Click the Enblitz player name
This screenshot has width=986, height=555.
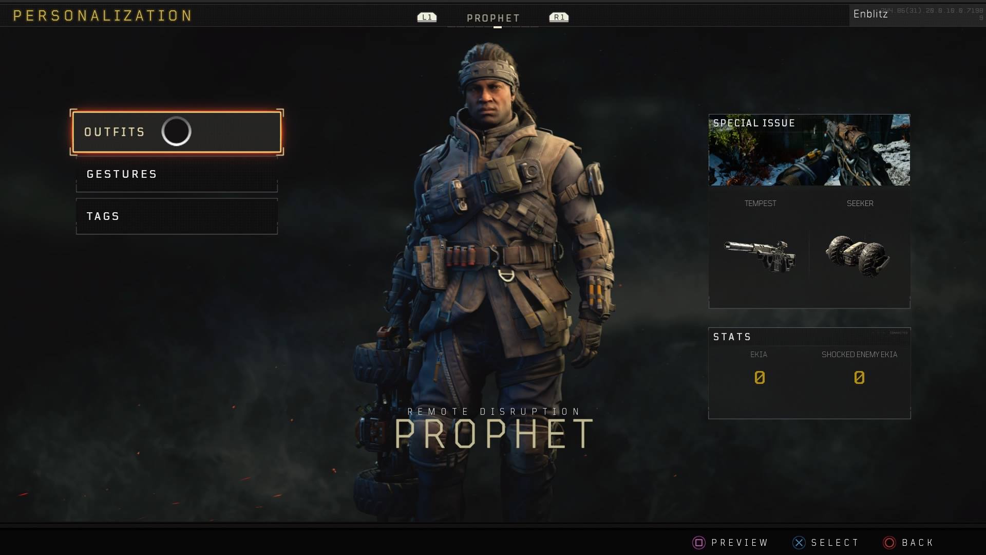coord(870,14)
